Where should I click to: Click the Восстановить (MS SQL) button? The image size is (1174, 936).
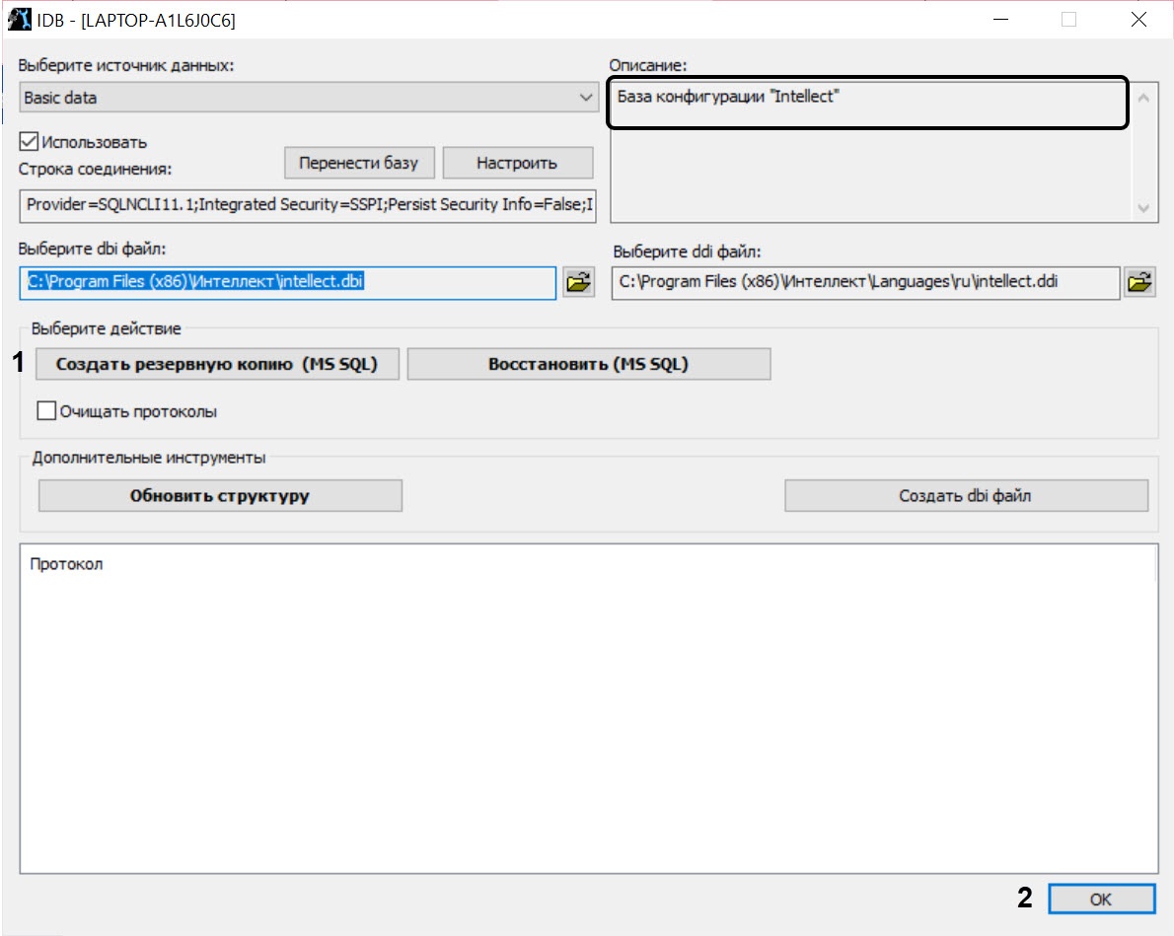tap(588, 364)
